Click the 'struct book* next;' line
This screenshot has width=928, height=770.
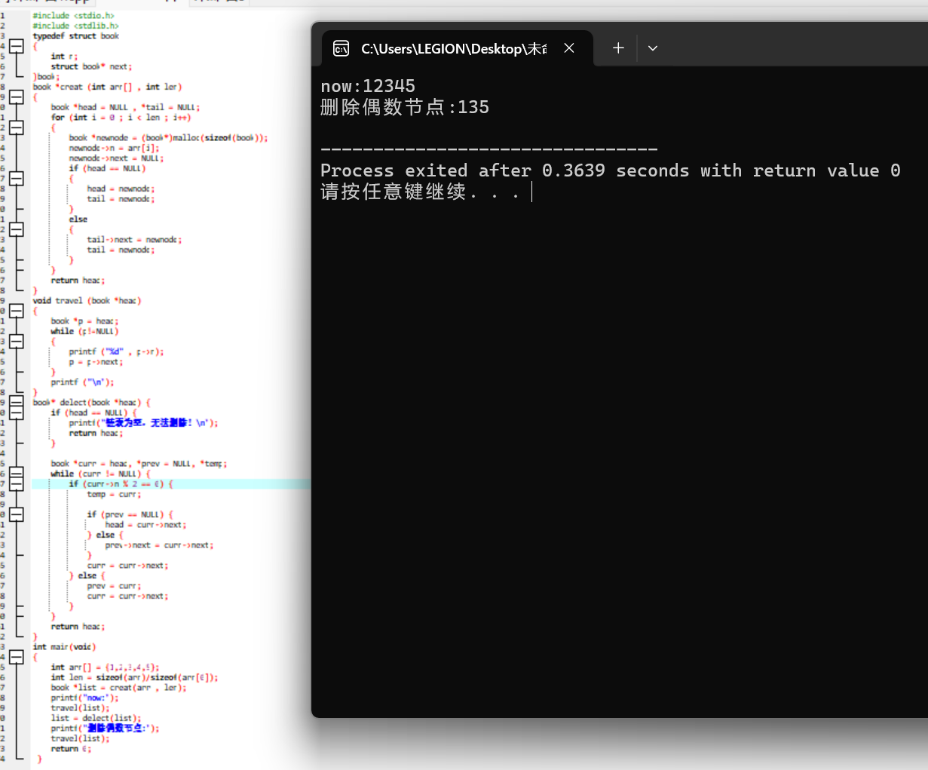pos(90,66)
